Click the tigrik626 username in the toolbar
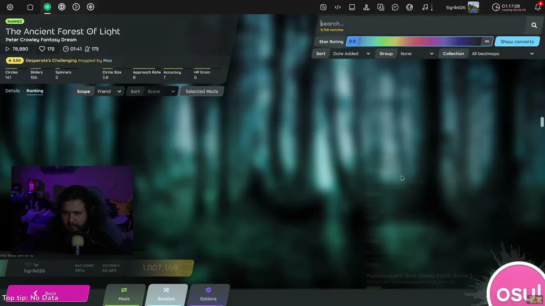Screen dimensions: 545x306 pyautogui.click(x=456, y=7)
